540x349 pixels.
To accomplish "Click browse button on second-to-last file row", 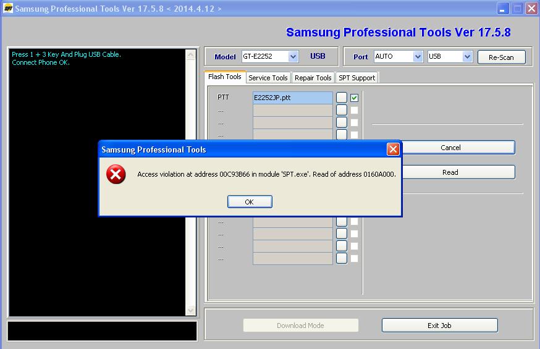I will point(342,246).
